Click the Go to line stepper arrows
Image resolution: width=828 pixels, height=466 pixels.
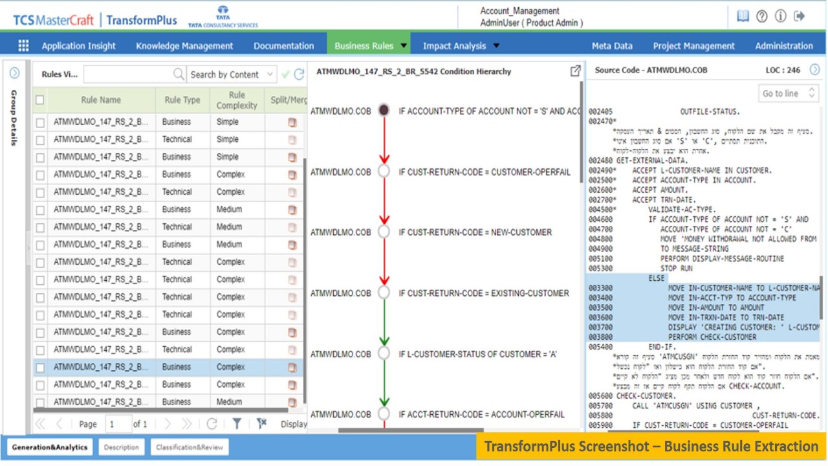pyautogui.click(x=812, y=93)
